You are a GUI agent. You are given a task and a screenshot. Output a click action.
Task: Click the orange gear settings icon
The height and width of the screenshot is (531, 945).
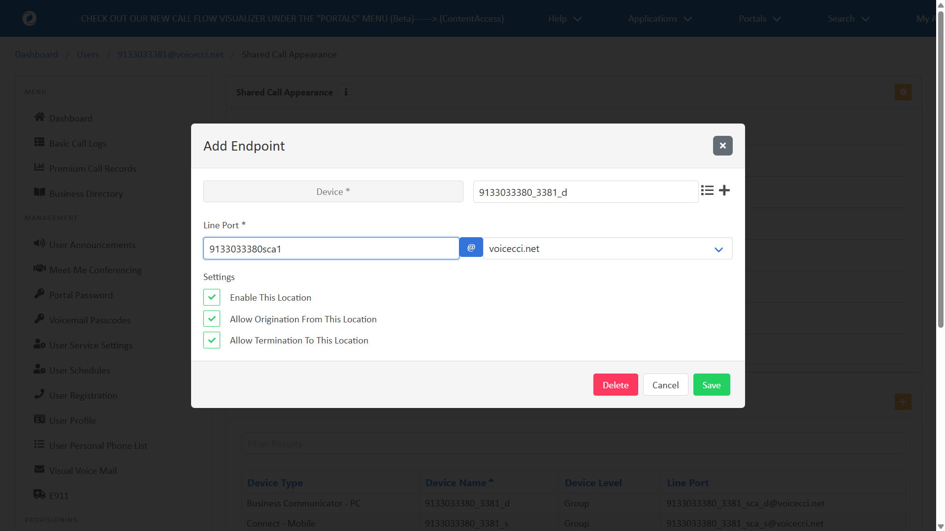(x=903, y=92)
